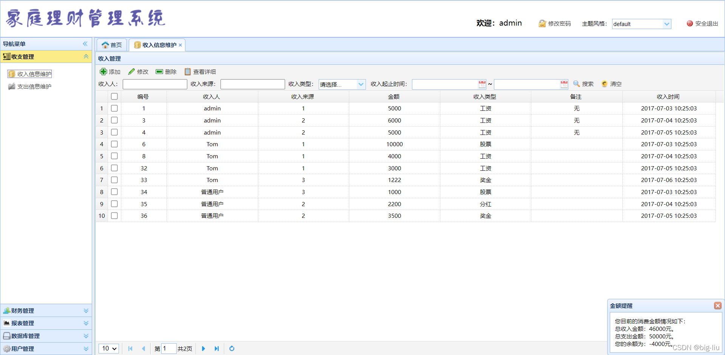This screenshot has height=355, width=725.
Task: Click the pencil Edit (修改) icon
Action: pos(131,72)
